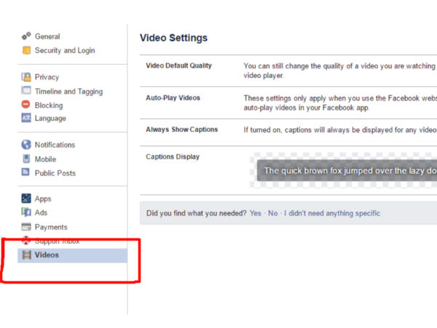Go to Blocking settings
Screen dimensions: 437x328
(x=49, y=106)
